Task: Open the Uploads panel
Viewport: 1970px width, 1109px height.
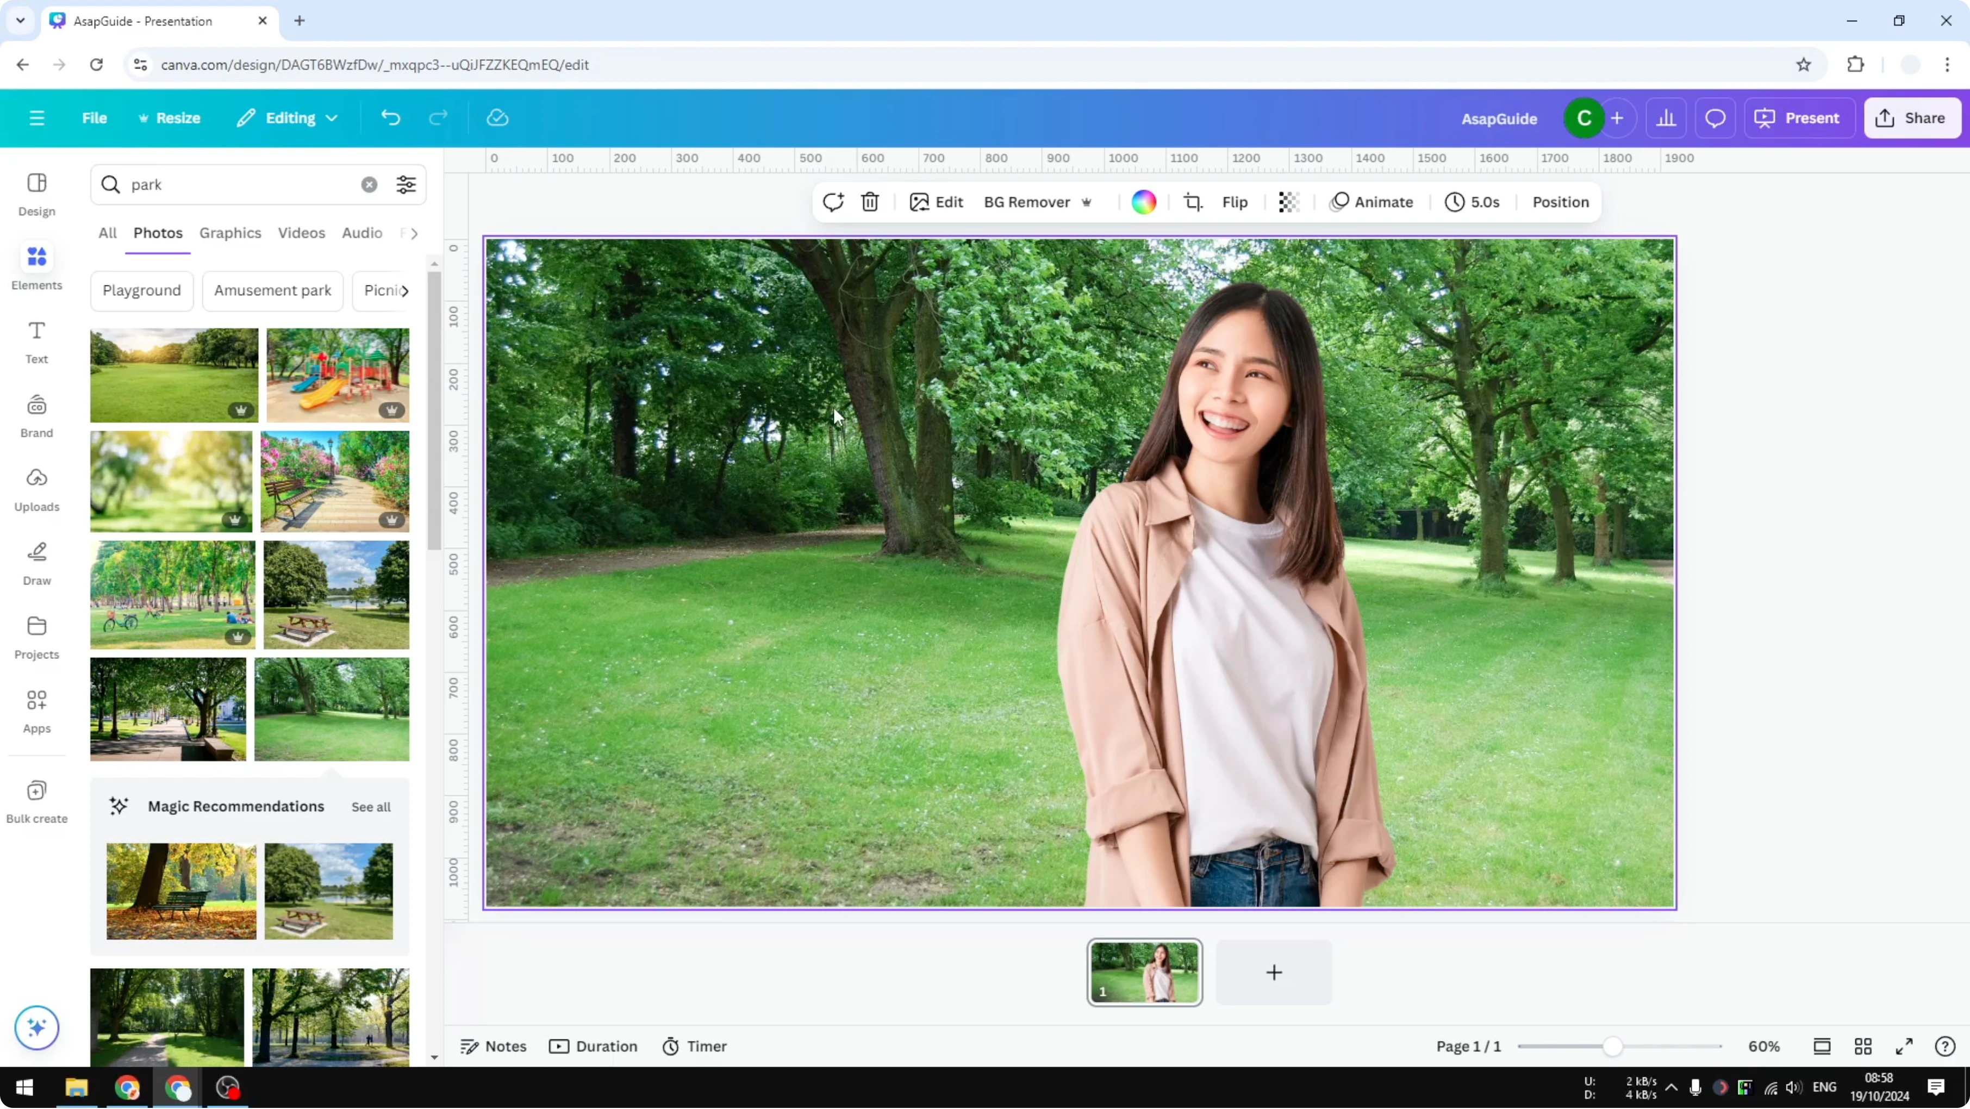Action: (x=36, y=489)
